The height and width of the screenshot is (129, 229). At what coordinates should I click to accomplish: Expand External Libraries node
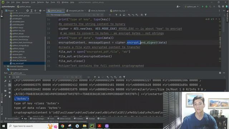tap(5, 66)
